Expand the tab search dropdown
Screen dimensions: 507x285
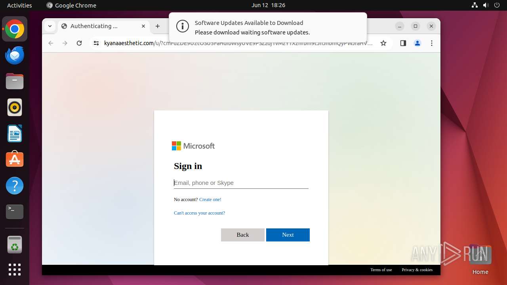50,26
